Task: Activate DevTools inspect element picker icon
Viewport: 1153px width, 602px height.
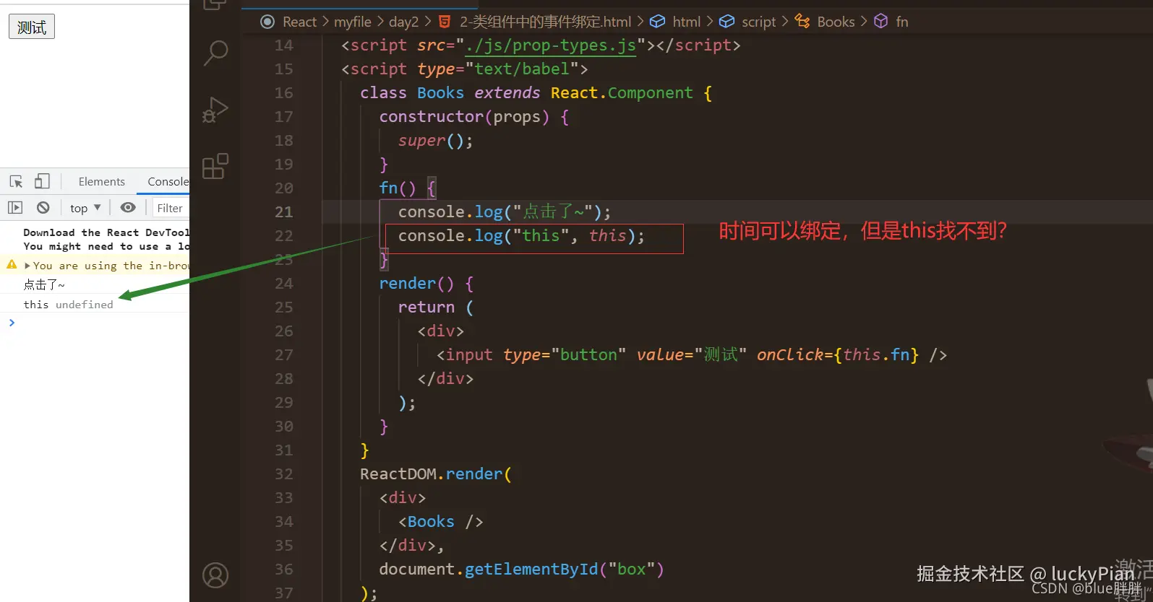Action: point(16,181)
